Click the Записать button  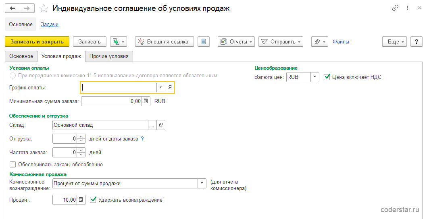coord(90,41)
